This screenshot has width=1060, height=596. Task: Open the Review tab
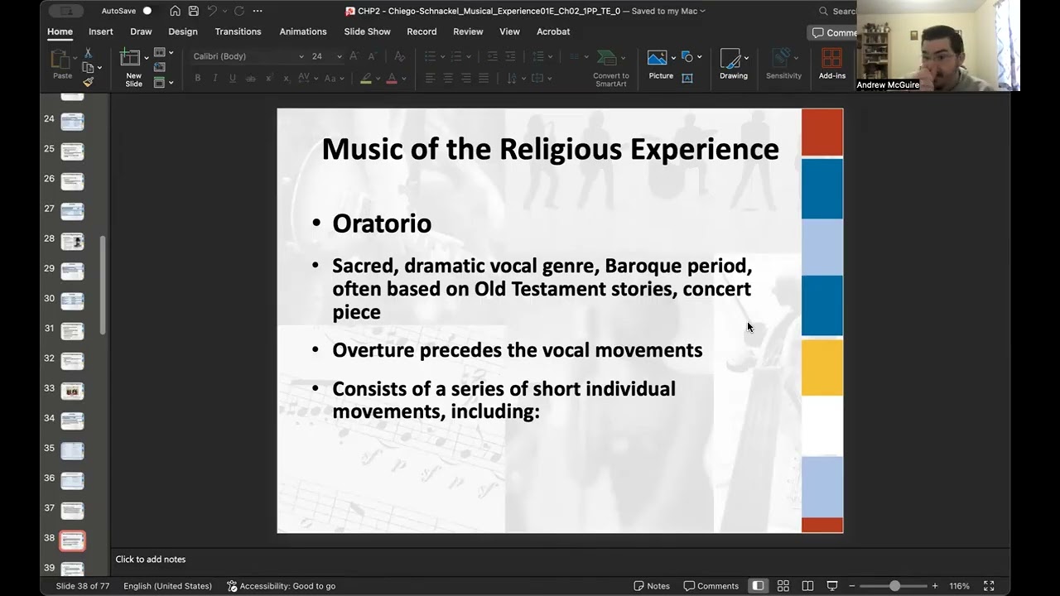[x=468, y=31]
